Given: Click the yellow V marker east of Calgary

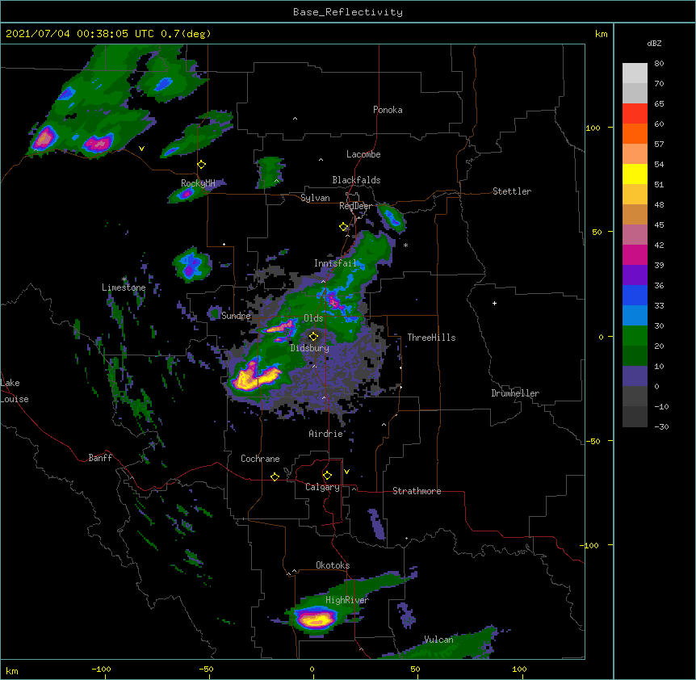Looking at the screenshot, I should (346, 472).
